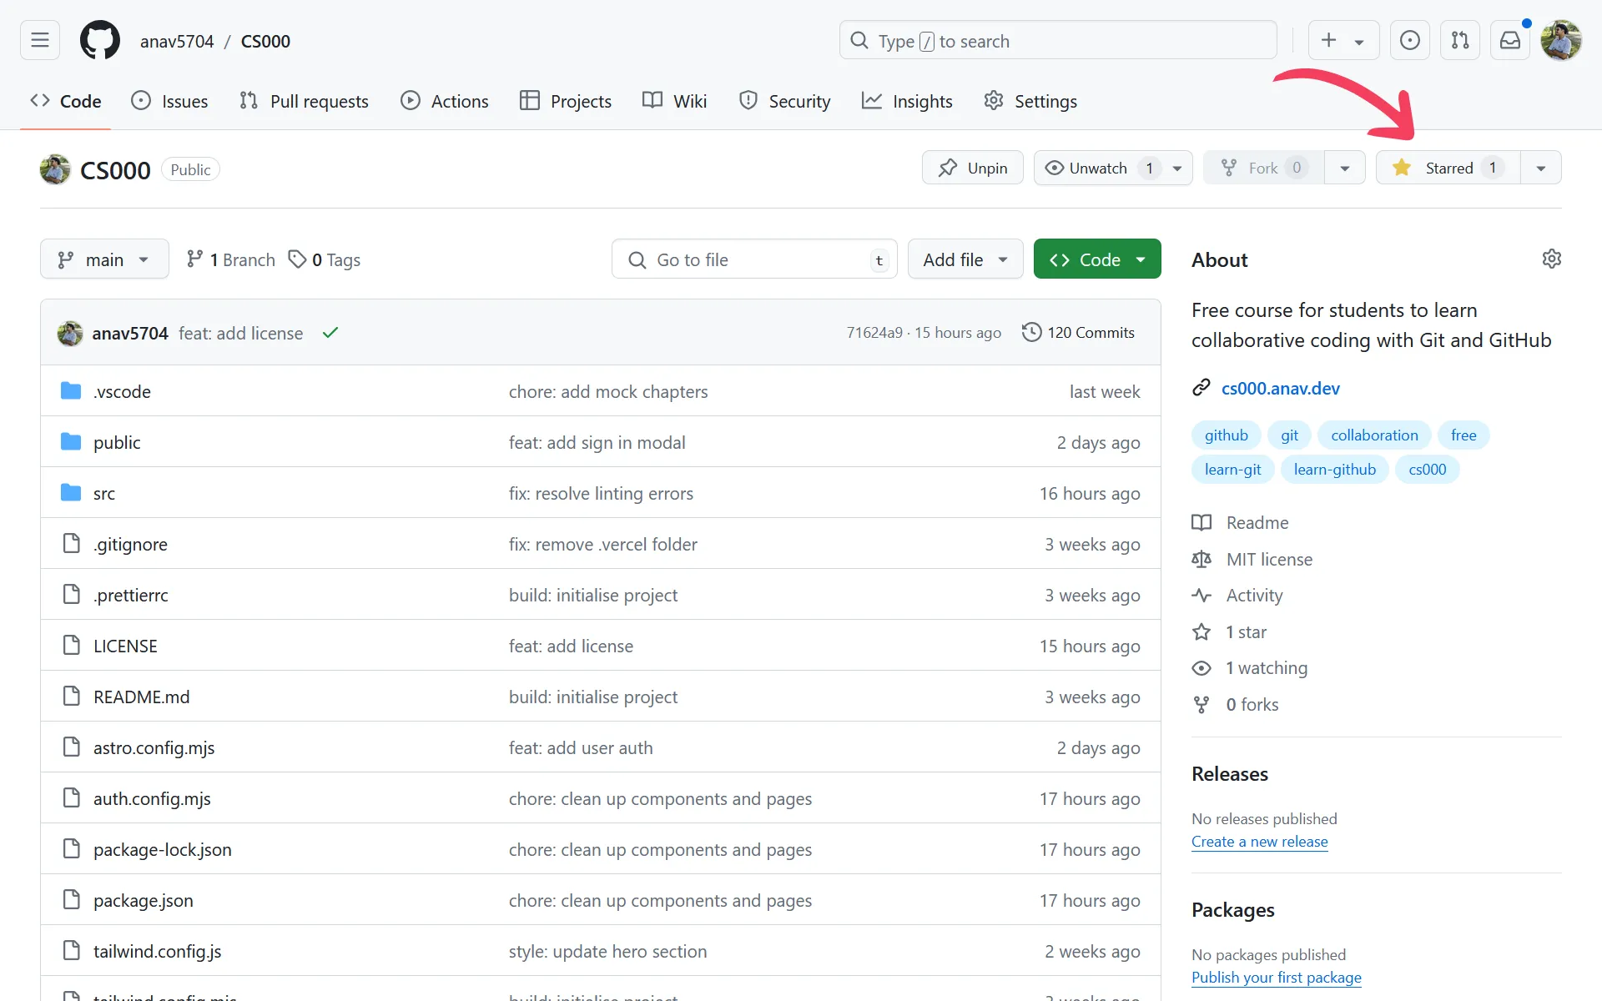1602x1001 pixels.
Task: Click the .gitignore file icon
Action: (72, 543)
